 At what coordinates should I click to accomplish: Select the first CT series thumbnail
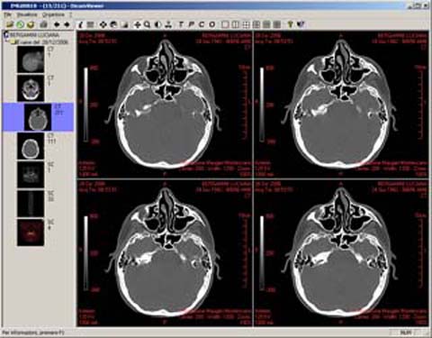tap(31, 59)
